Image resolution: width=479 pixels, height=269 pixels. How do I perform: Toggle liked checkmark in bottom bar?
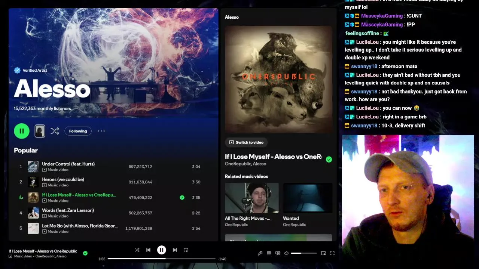[x=85, y=253]
